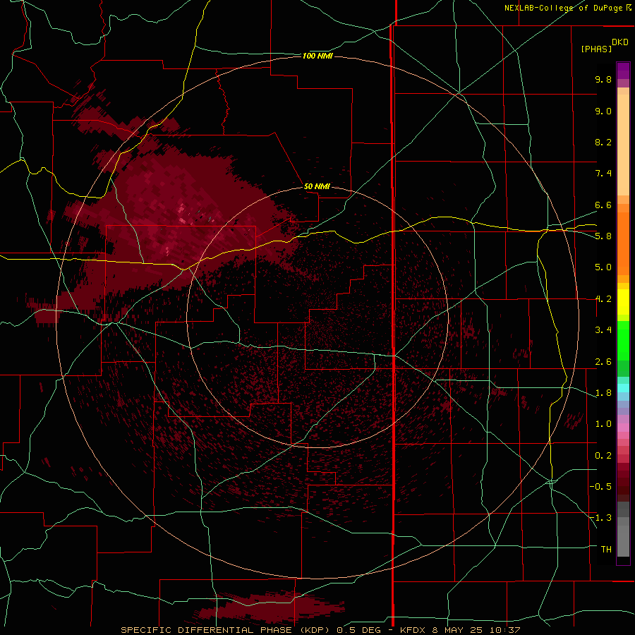This screenshot has width=635, height=635.
Task: Click the 50 NMI range ring label
Action: pyautogui.click(x=317, y=186)
